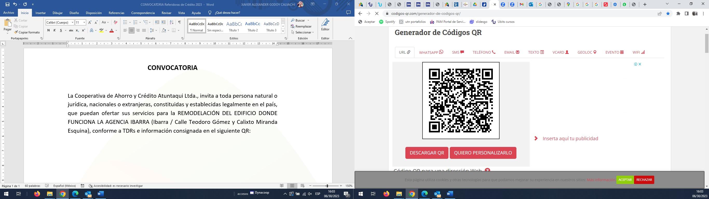Apply the red font color button

point(112,30)
